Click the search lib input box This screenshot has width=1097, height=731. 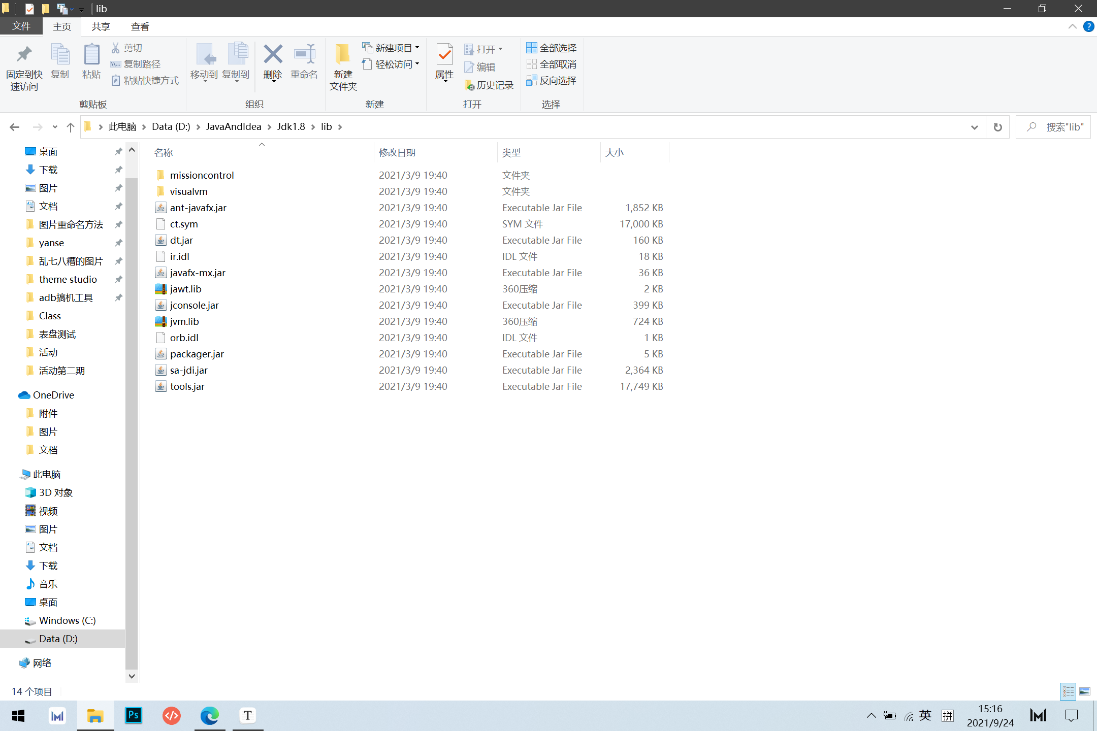1061,127
